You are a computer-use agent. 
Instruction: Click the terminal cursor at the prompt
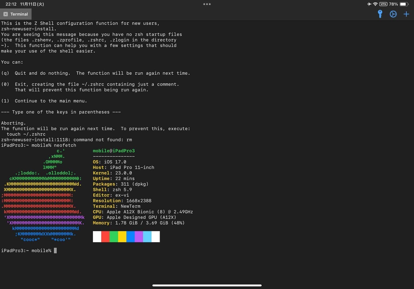click(x=55, y=250)
